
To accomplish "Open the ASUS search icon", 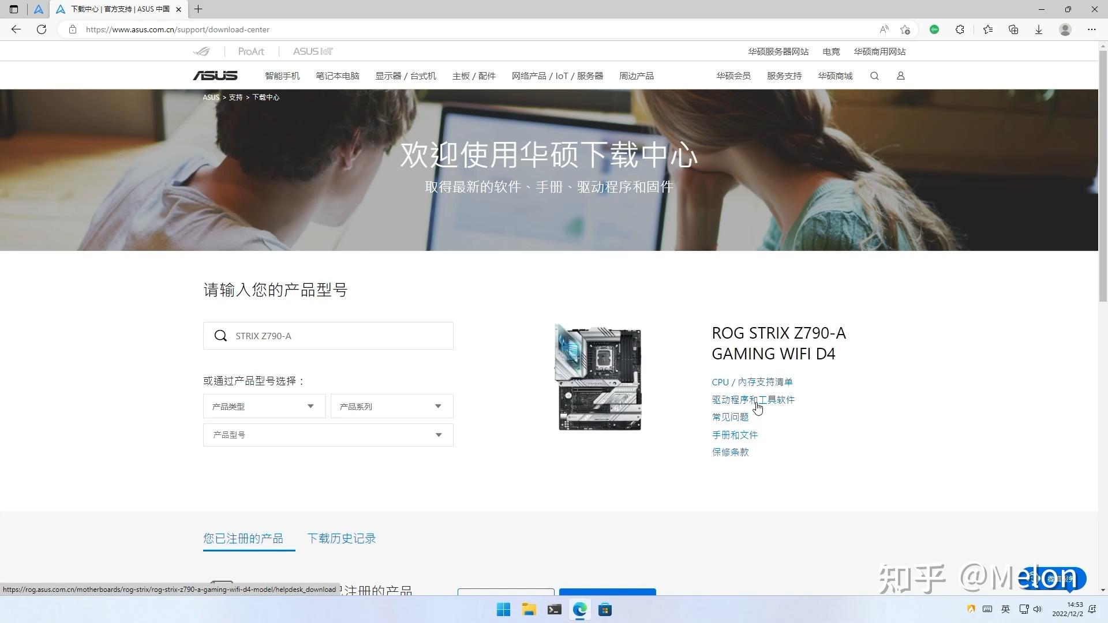I will 874,76.
